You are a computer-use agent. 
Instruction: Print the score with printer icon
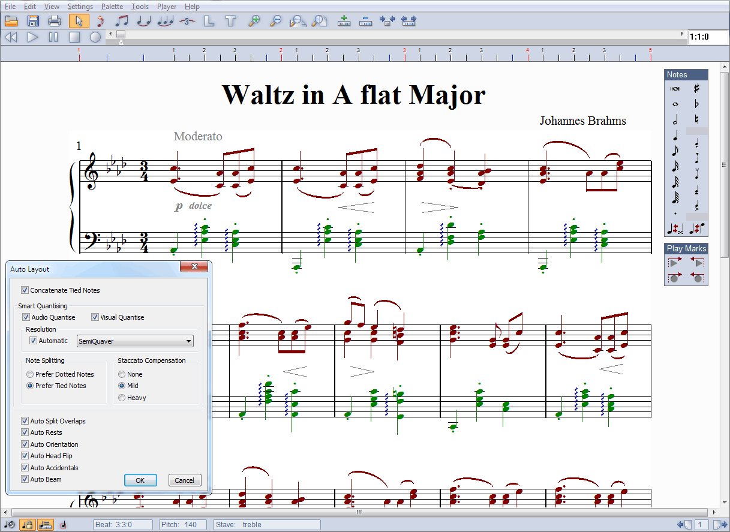(55, 22)
